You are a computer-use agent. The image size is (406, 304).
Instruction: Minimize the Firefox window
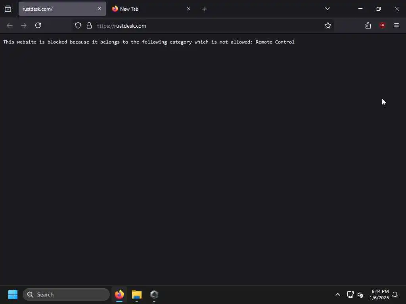tap(360, 9)
